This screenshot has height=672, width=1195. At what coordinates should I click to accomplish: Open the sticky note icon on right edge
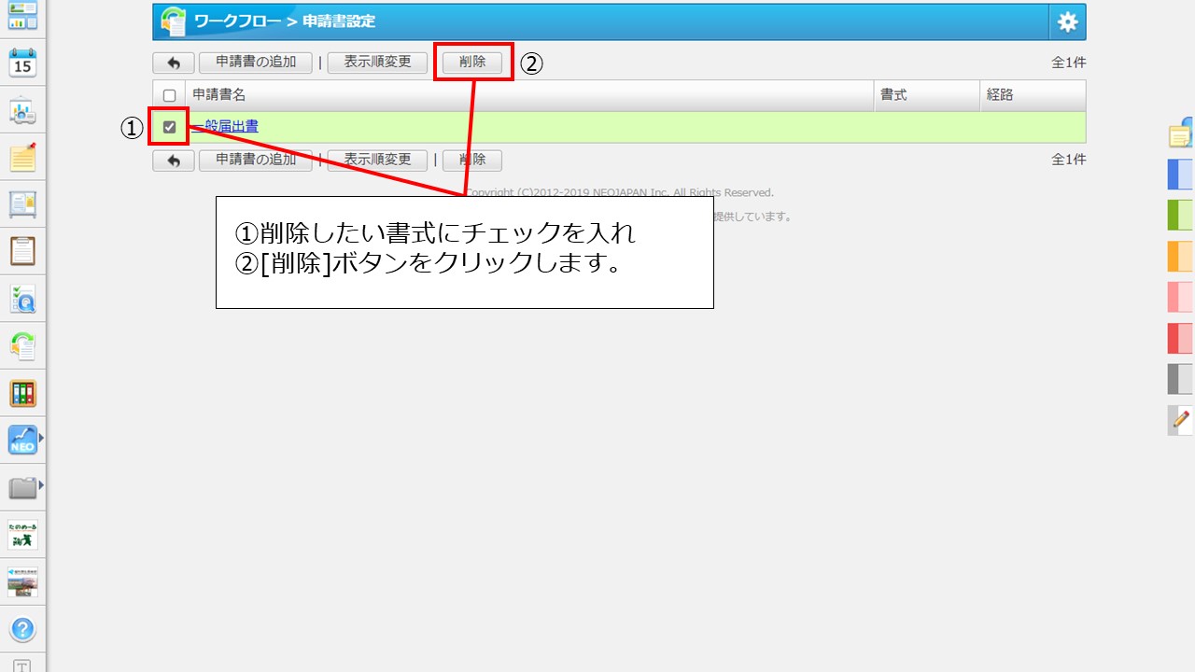point(1181,133)
